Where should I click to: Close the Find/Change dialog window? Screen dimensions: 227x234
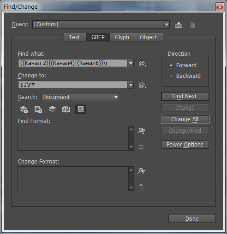tap(220, 7)
